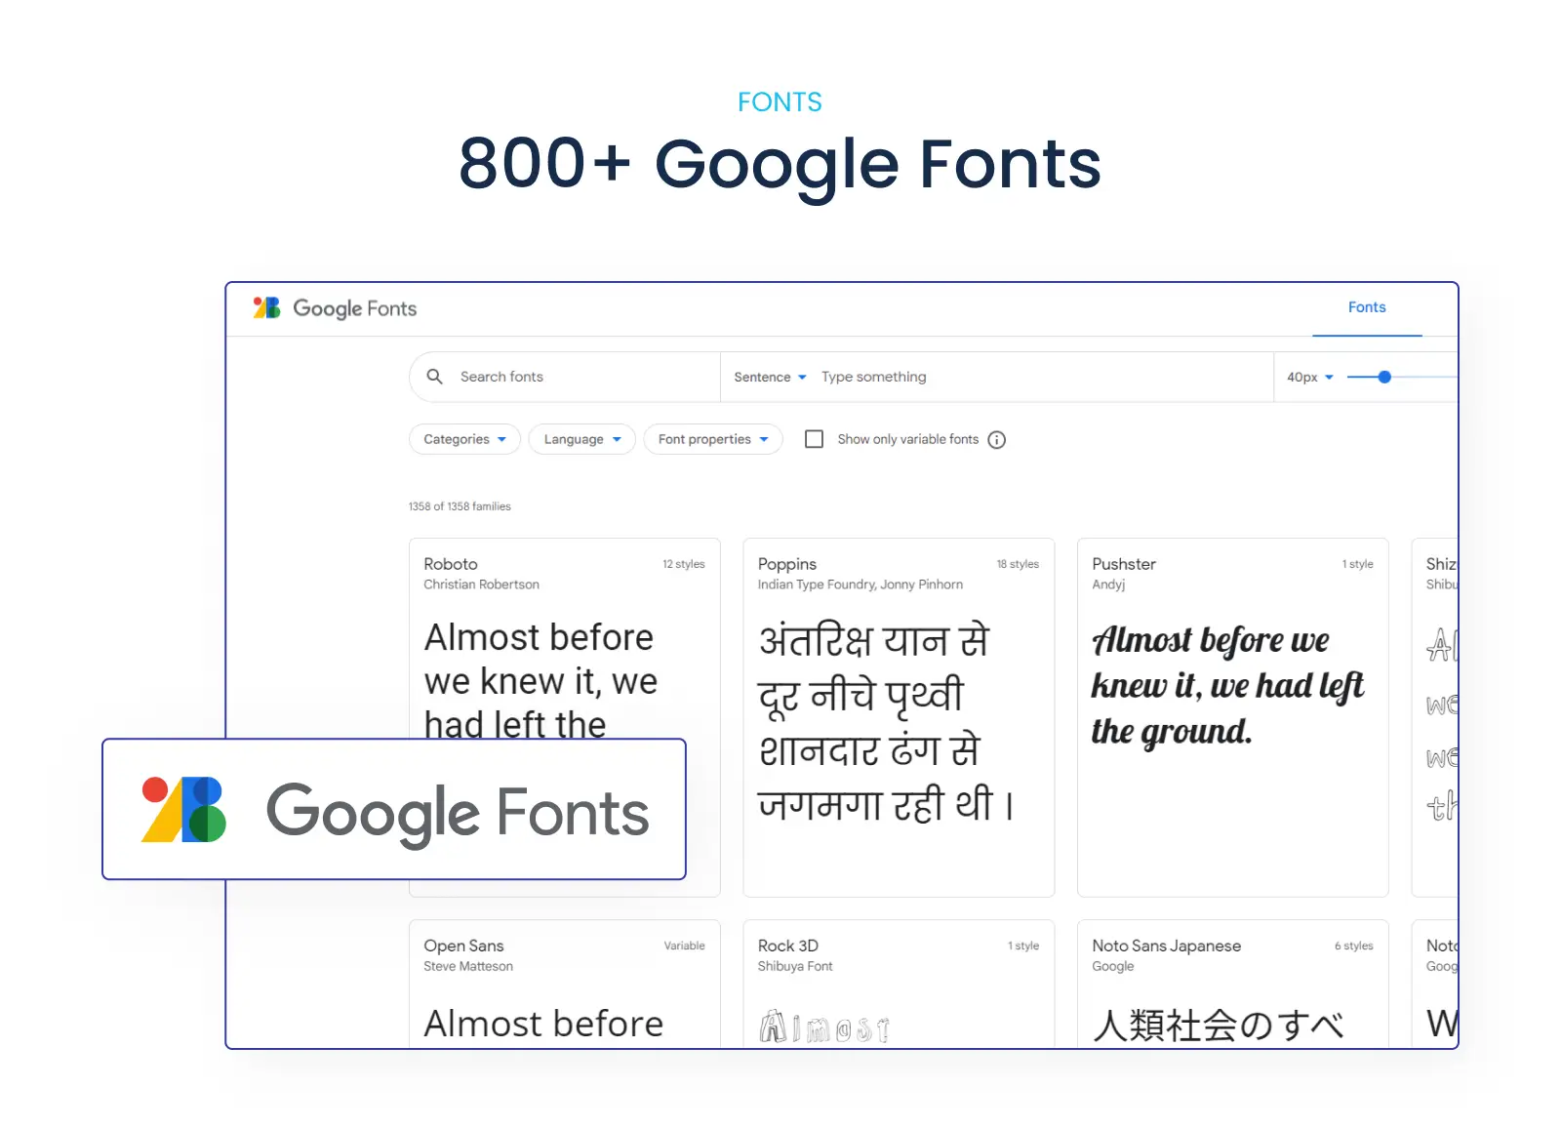Adjust the font size slider handle
The height and width of the screenshot is (1128, 1561).
click(x=1384, y=377)
